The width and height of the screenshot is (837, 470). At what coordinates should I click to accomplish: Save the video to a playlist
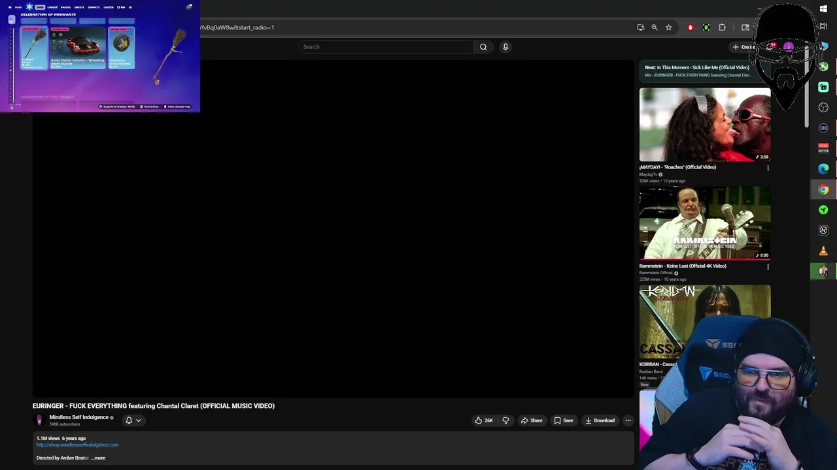point(564,420)
